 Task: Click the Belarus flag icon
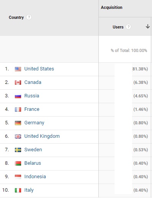coord(18,163)
